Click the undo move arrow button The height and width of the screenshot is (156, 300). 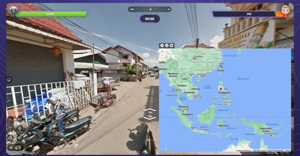pos(20,119)
